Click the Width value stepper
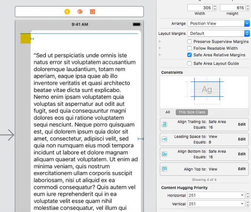Image resolution: width=251 pixels, height=212 pixels. tap(215, 8)
